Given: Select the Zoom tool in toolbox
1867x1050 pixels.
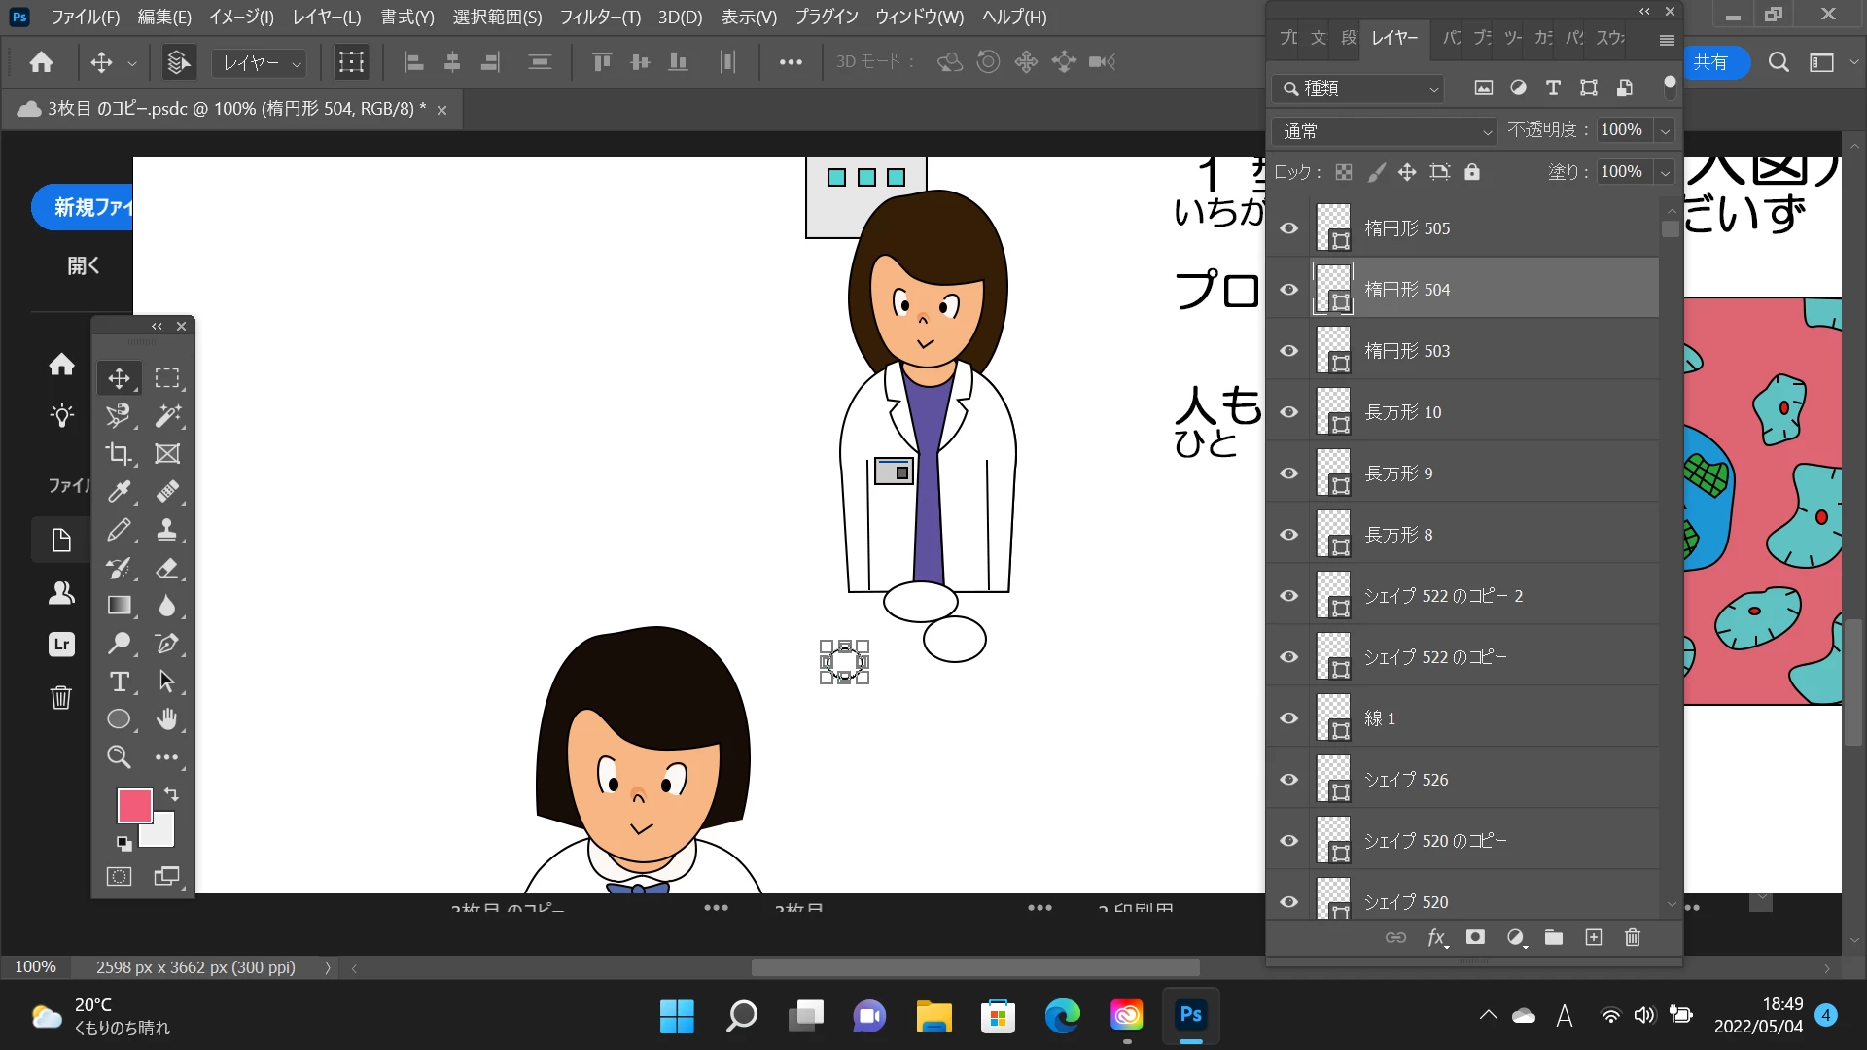Looking at the screenshot, I should click(x=119, y=757).
